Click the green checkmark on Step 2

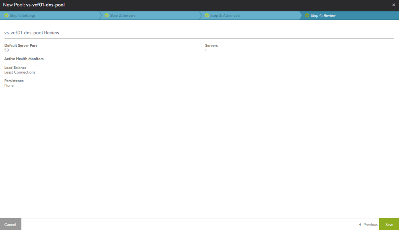pos(107,16)
